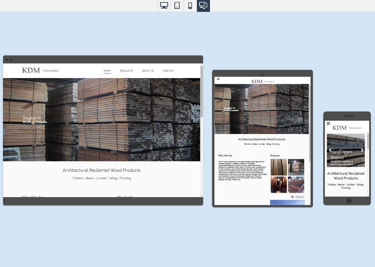Open hamburger menu in phone preview

coord(328,124)
